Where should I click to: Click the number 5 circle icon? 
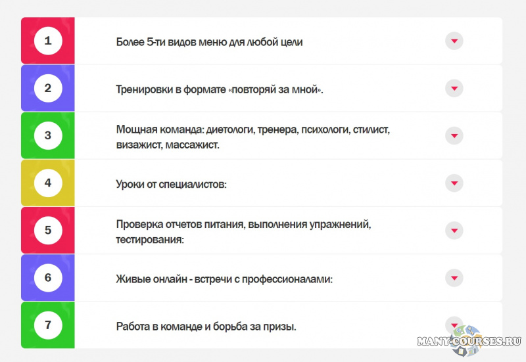[x=48, y=230]
